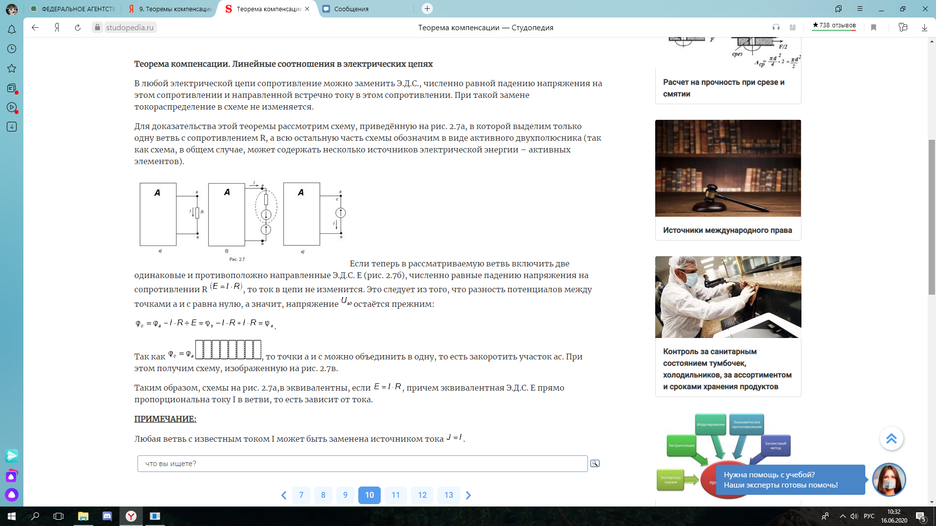
Task: Click the scrollbar down arrow
Action: pos(932,502)
